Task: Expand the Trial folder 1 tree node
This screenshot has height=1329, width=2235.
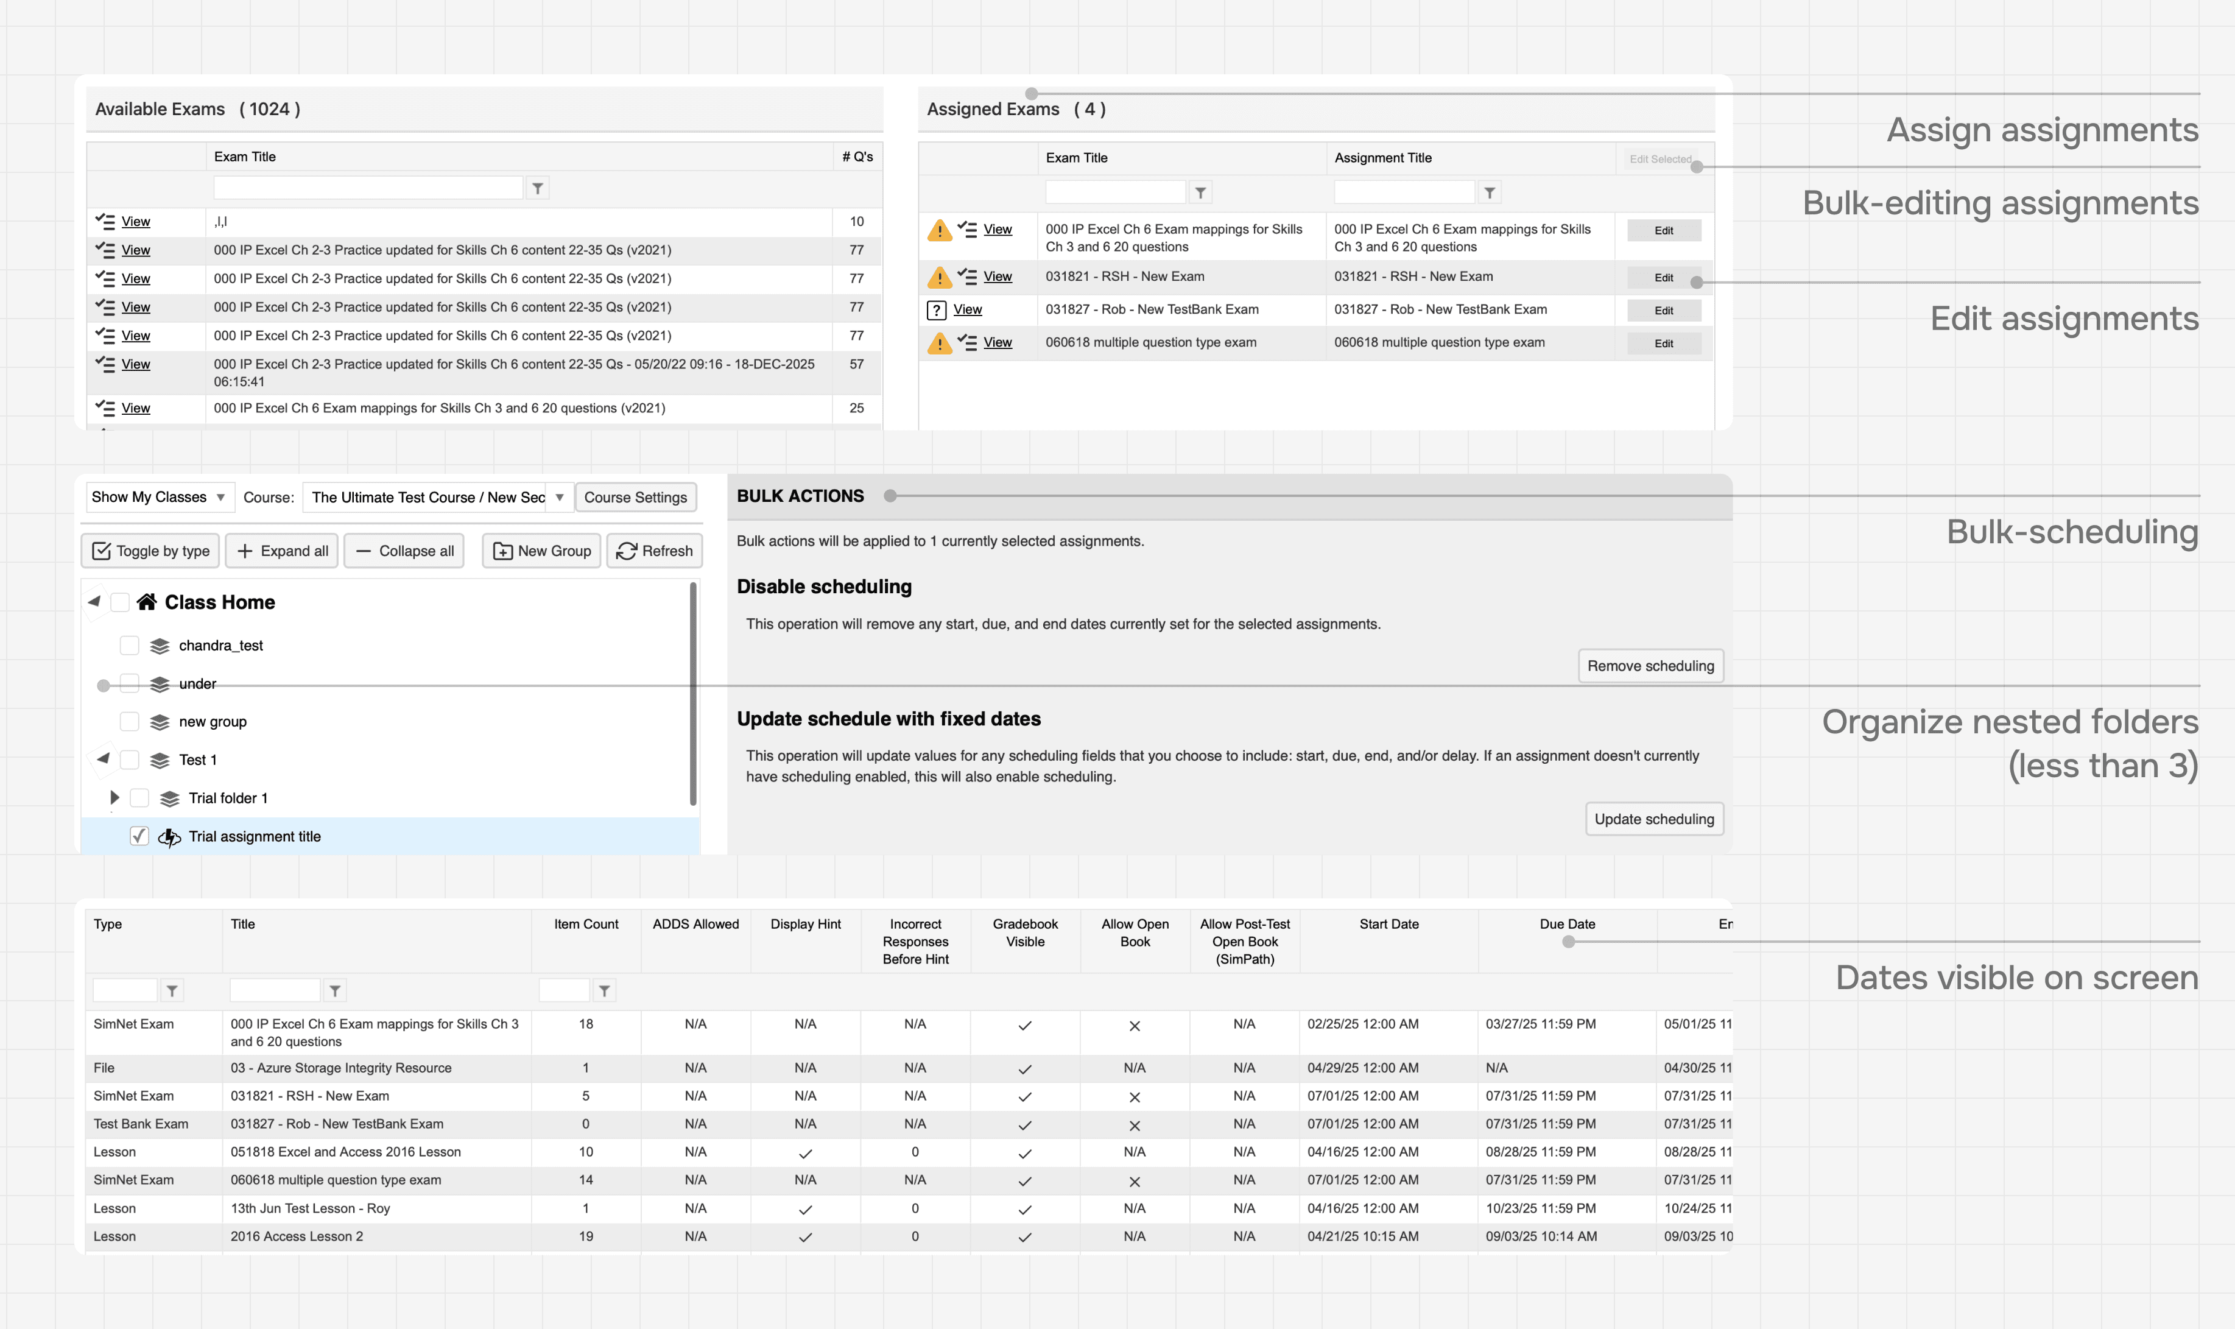Action: coord(114,797)
